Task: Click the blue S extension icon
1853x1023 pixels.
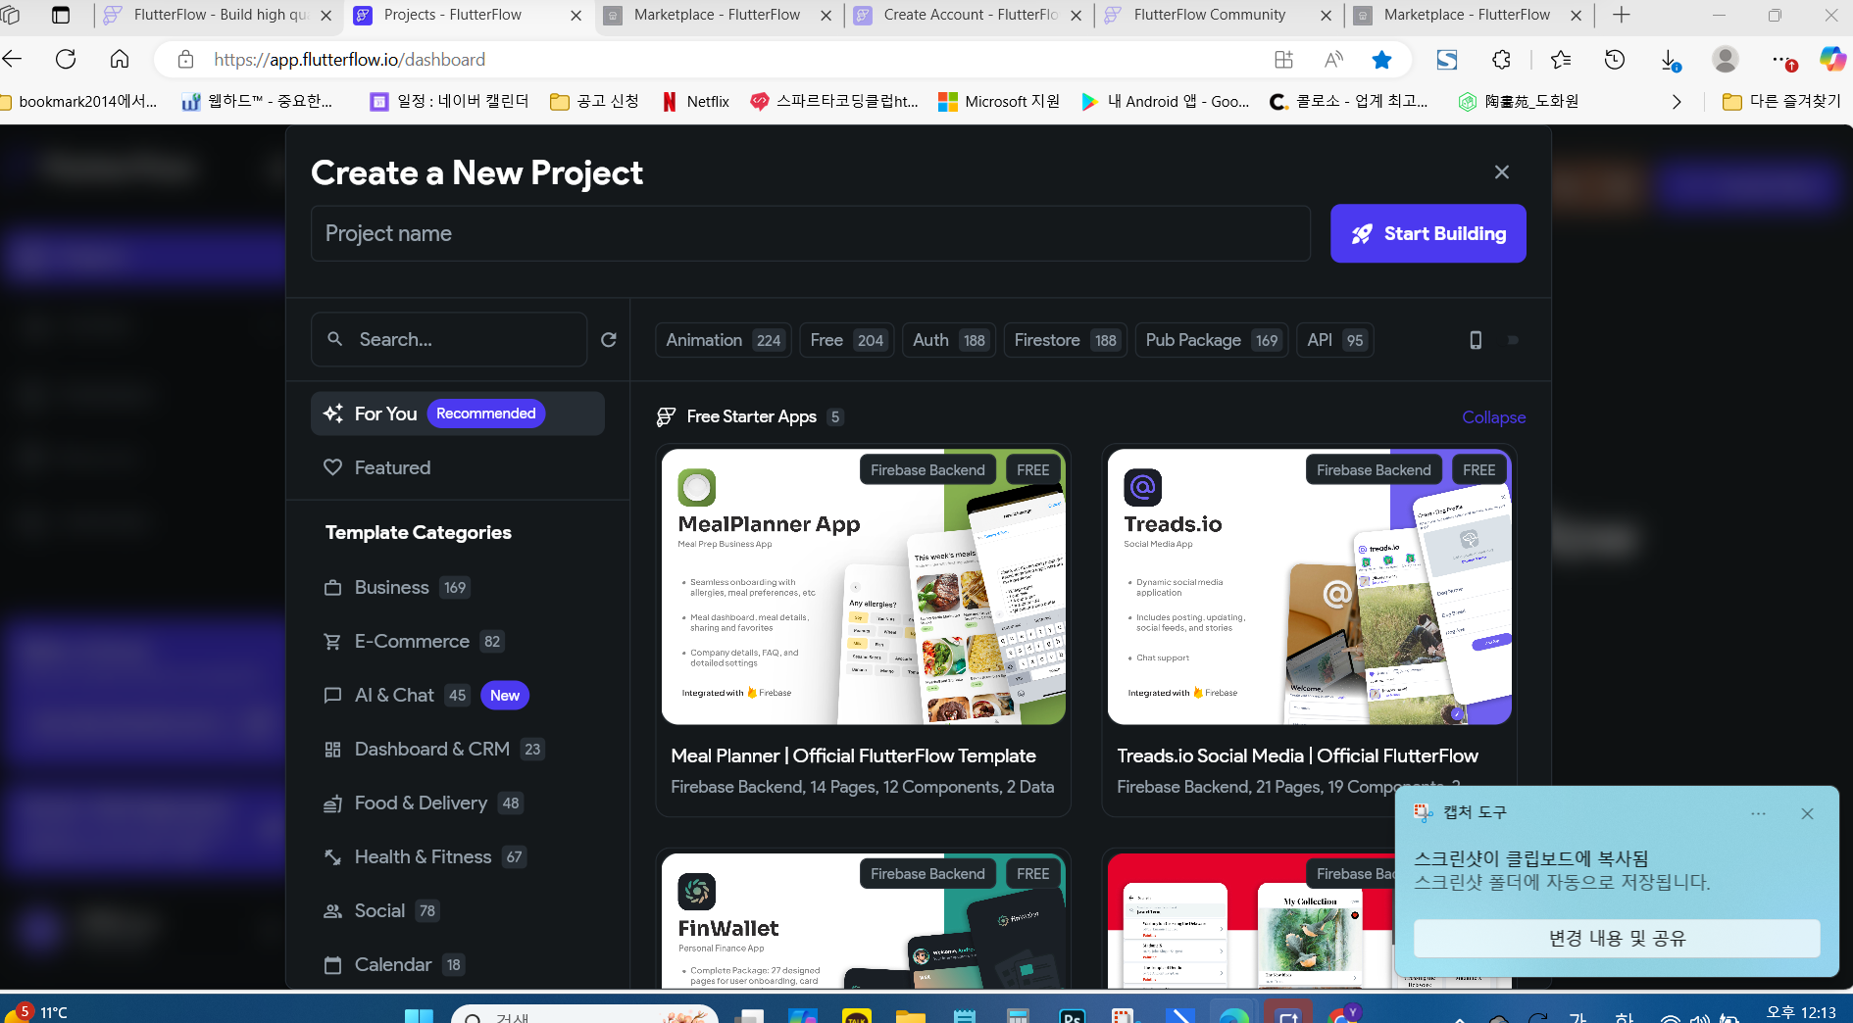Action: coord(1447,60)
